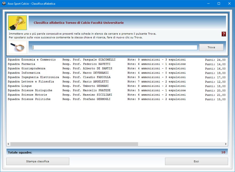Click the red question mark help icon
235x172 pixels.
pyautogui.click(x=224, y=34)
